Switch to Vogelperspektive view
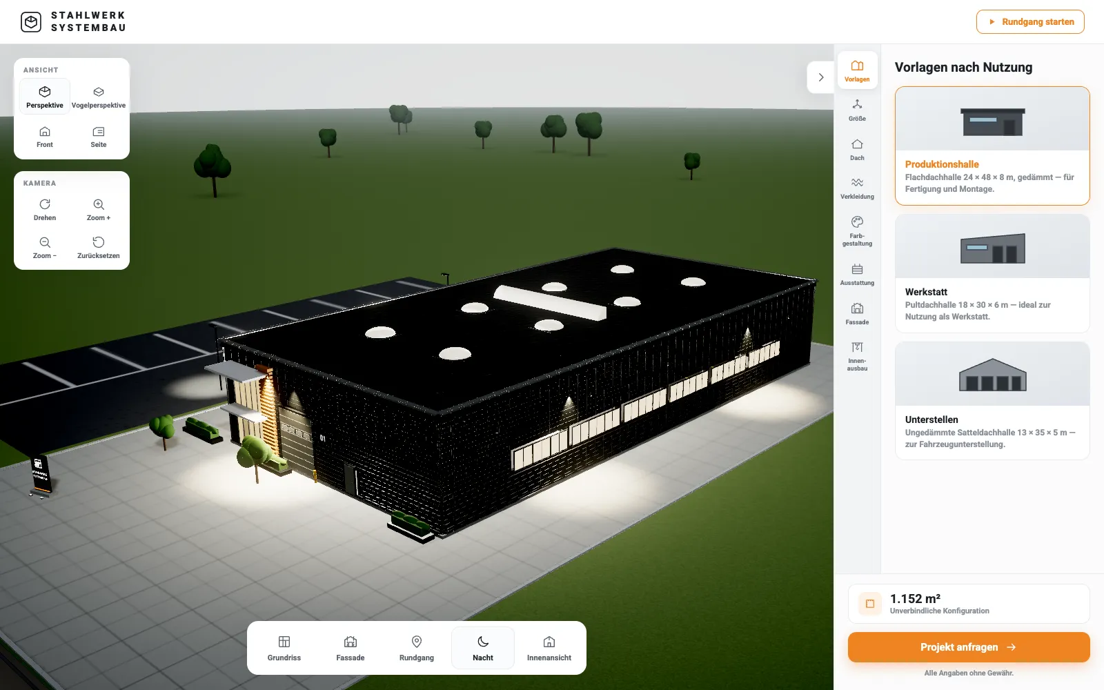The width and height of the screenshot is (1104, 690). click(99, 97)
